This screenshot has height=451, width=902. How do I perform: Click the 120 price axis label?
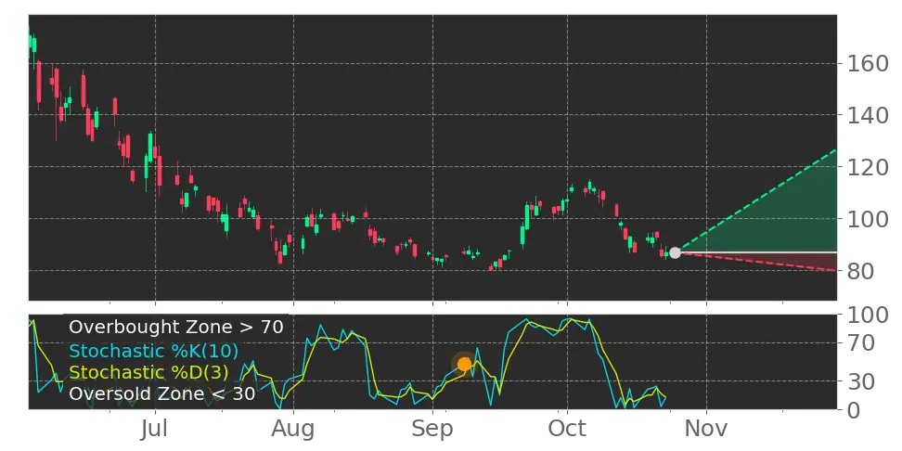click(868, 167)
